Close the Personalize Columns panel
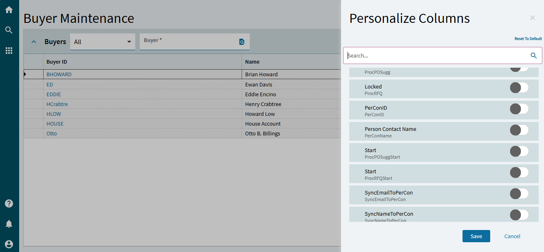Image resolution: width=544 pixels, height=252 pixels. pyautogui.click(x=532, y=18)
